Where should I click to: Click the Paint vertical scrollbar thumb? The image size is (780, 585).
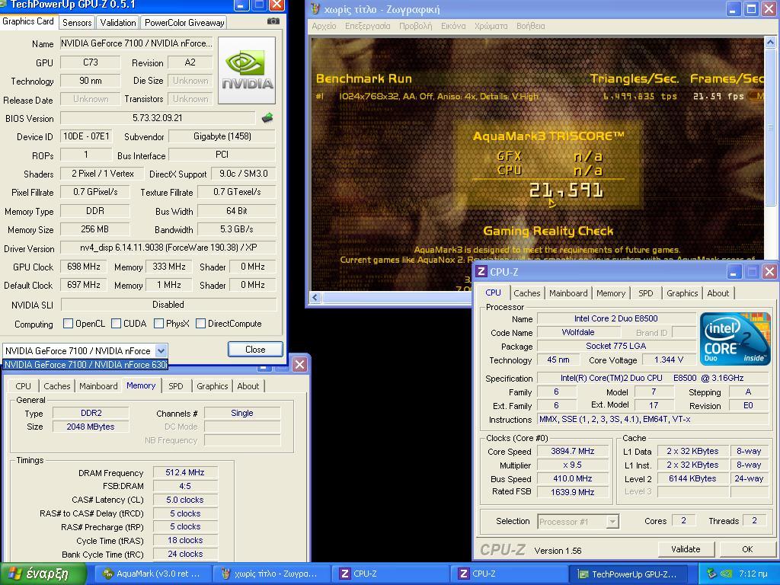point(770,127)
